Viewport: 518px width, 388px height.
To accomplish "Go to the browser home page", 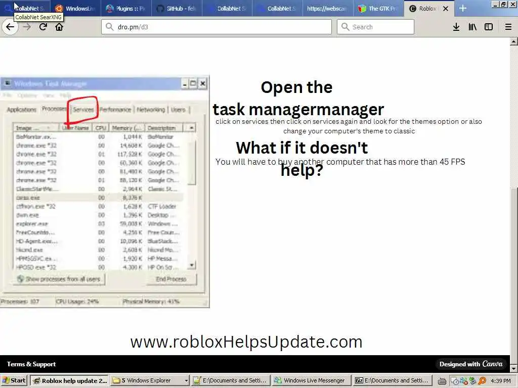I will 59,27.
